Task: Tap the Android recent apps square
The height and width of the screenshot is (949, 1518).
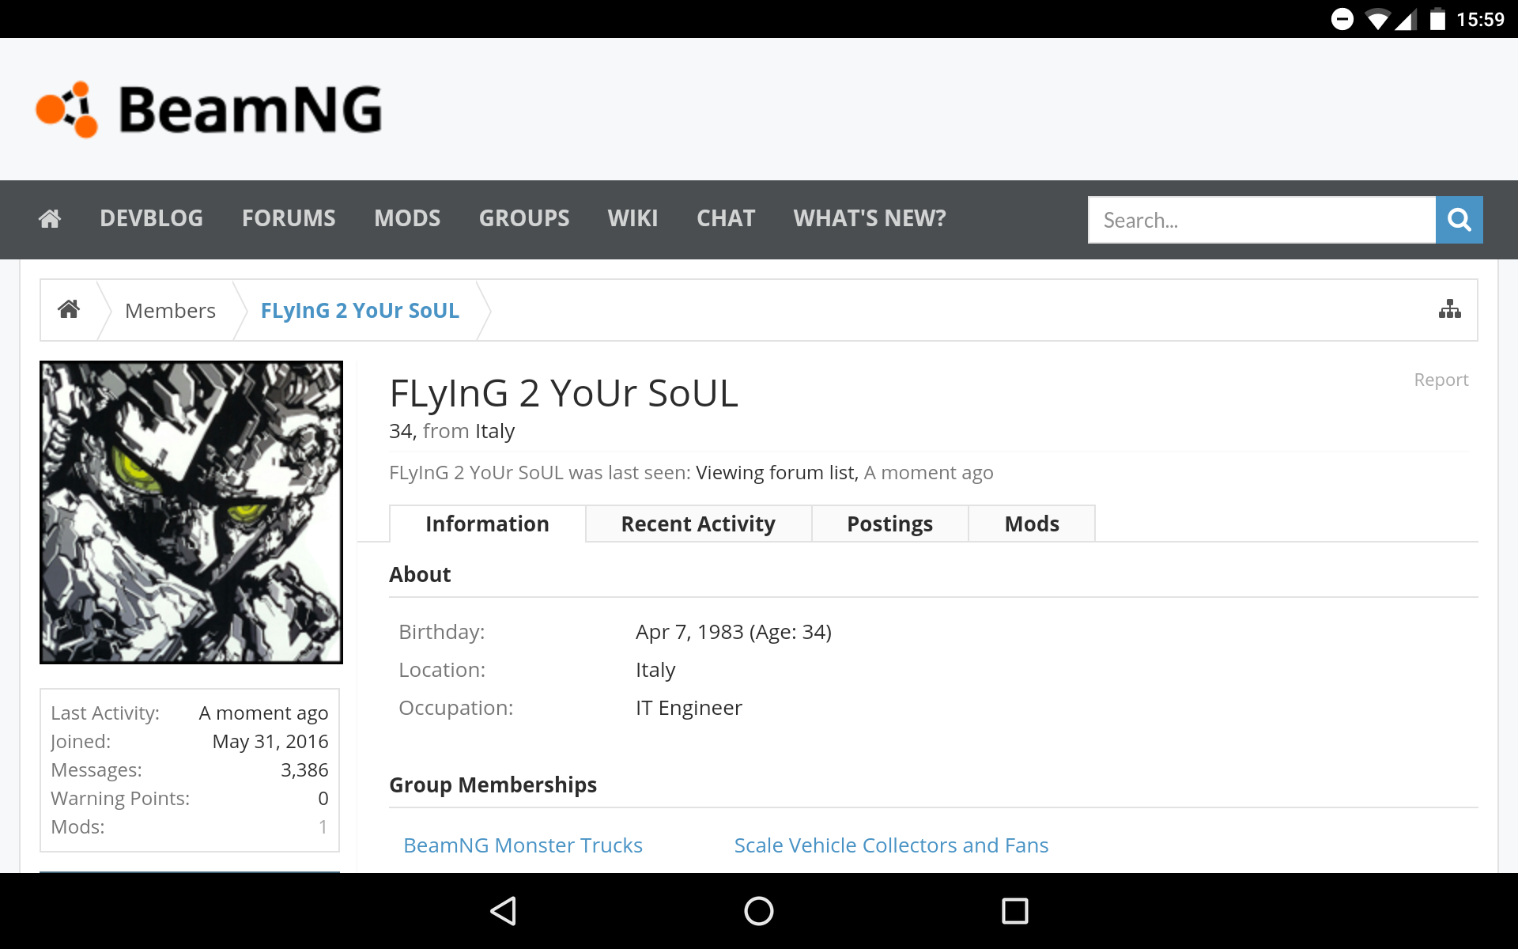Action: pyautogui.click(x=1015, y=911)
